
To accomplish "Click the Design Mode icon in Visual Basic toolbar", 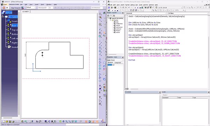I will coord(142,7).
